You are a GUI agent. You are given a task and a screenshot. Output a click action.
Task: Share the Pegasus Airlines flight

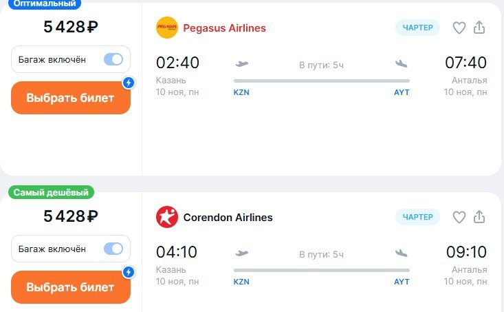[x=480, y=28]
